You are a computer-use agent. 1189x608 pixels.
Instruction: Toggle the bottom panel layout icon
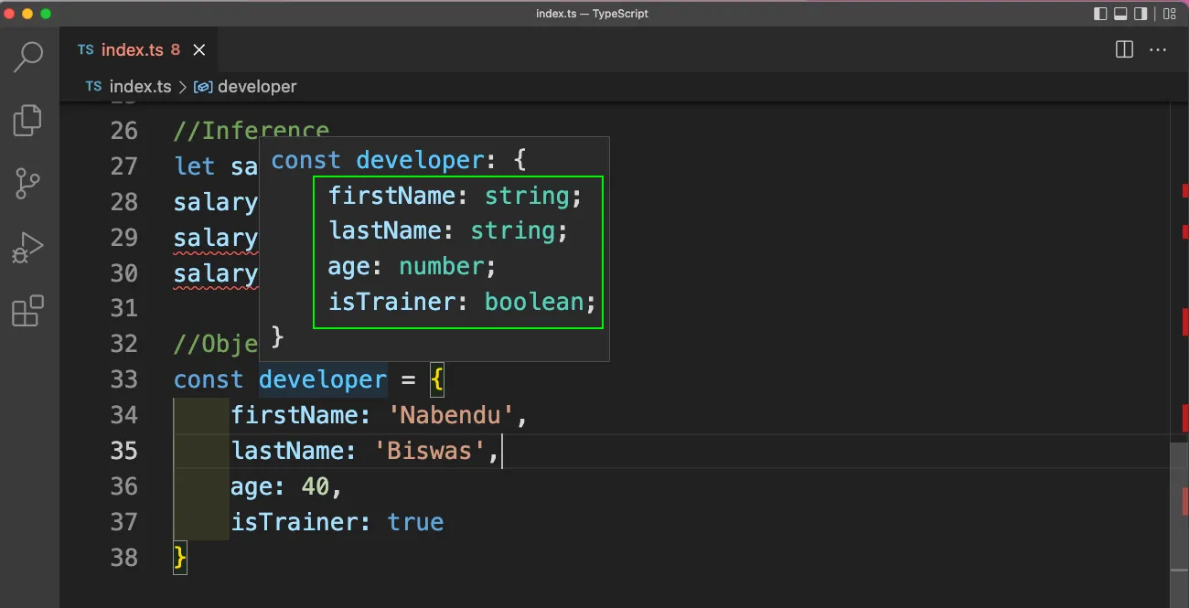pyautogui.click(x=1120, y=14)
